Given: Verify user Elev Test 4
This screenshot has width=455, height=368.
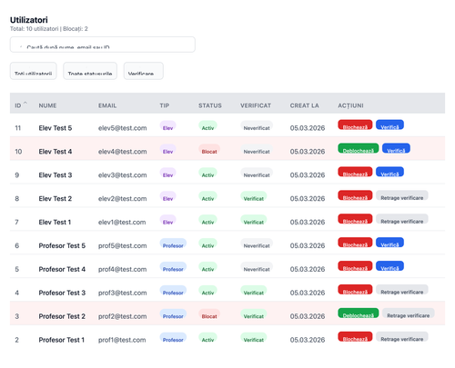Looking at the screenshot, I should (396, 148).
